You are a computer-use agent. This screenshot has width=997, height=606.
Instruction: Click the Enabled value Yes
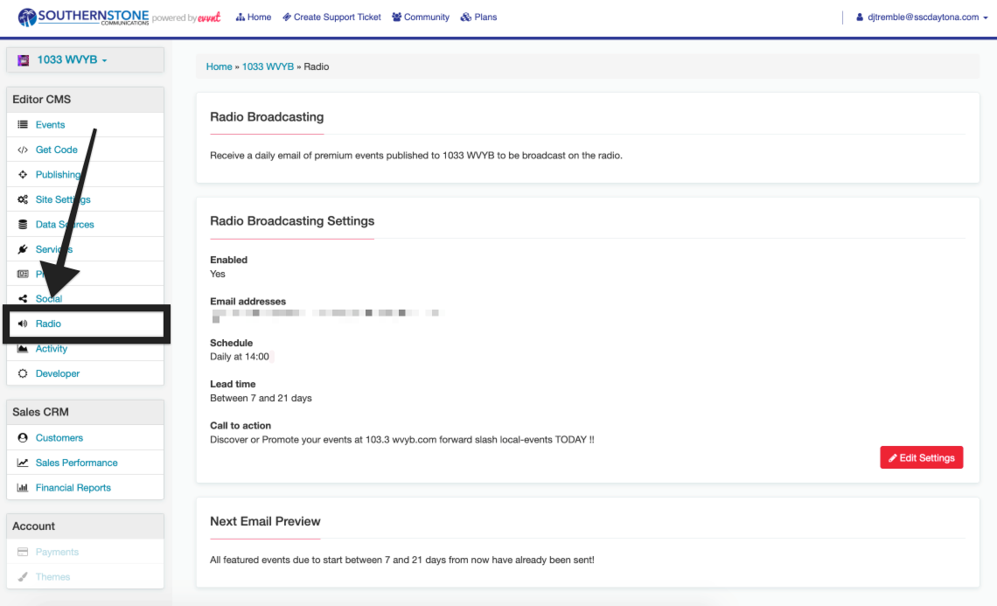click(218, 274)
